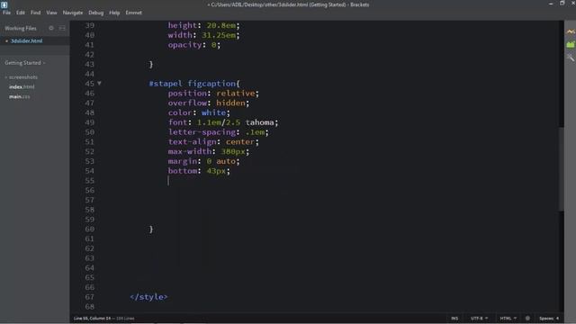The image size is (576, 324).
Task: Click the 'position: relative;' code line
Action: click(x=213, y=94)
